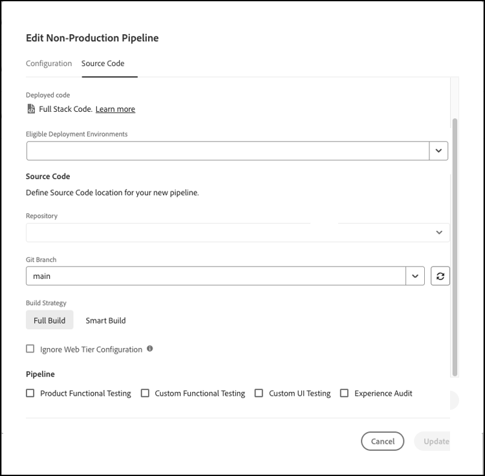485x476 pixels.
Task: Open the Learn more link
Action: coord(115,109)
